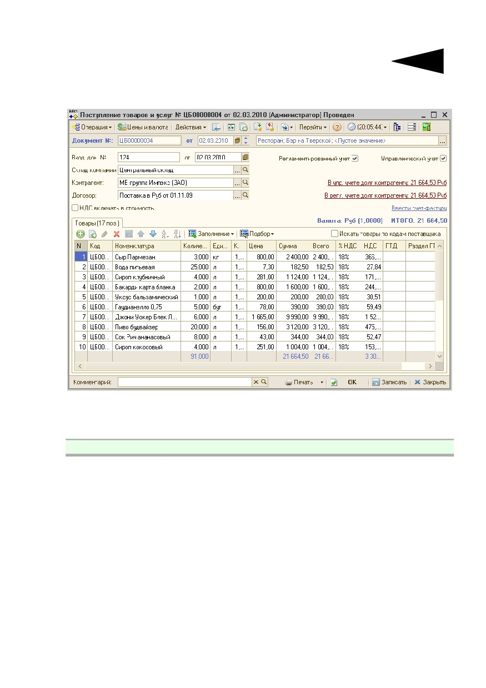The width and height of the screenshot is (486, 688).
Task: Click the horizontal scrollbar left arrow
Action: click(79, 366)
